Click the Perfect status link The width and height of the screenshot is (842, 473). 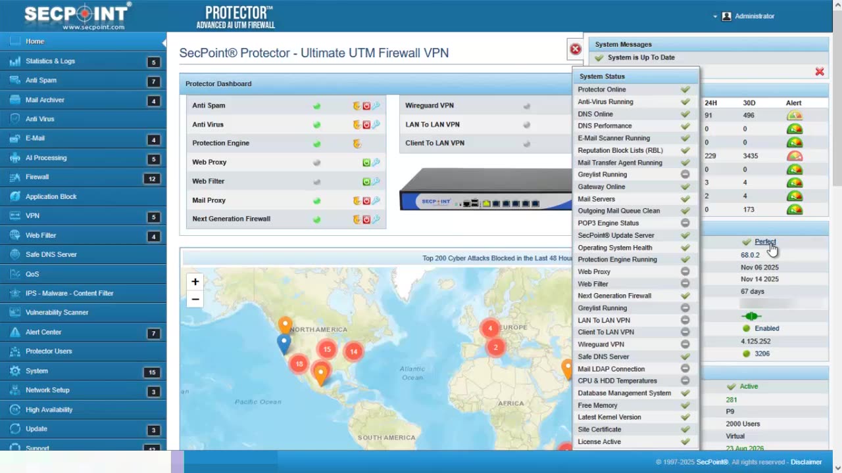[x=765, y=242]
